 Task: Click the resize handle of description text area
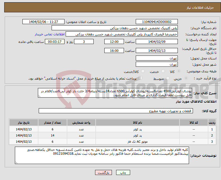click(39, 96)
